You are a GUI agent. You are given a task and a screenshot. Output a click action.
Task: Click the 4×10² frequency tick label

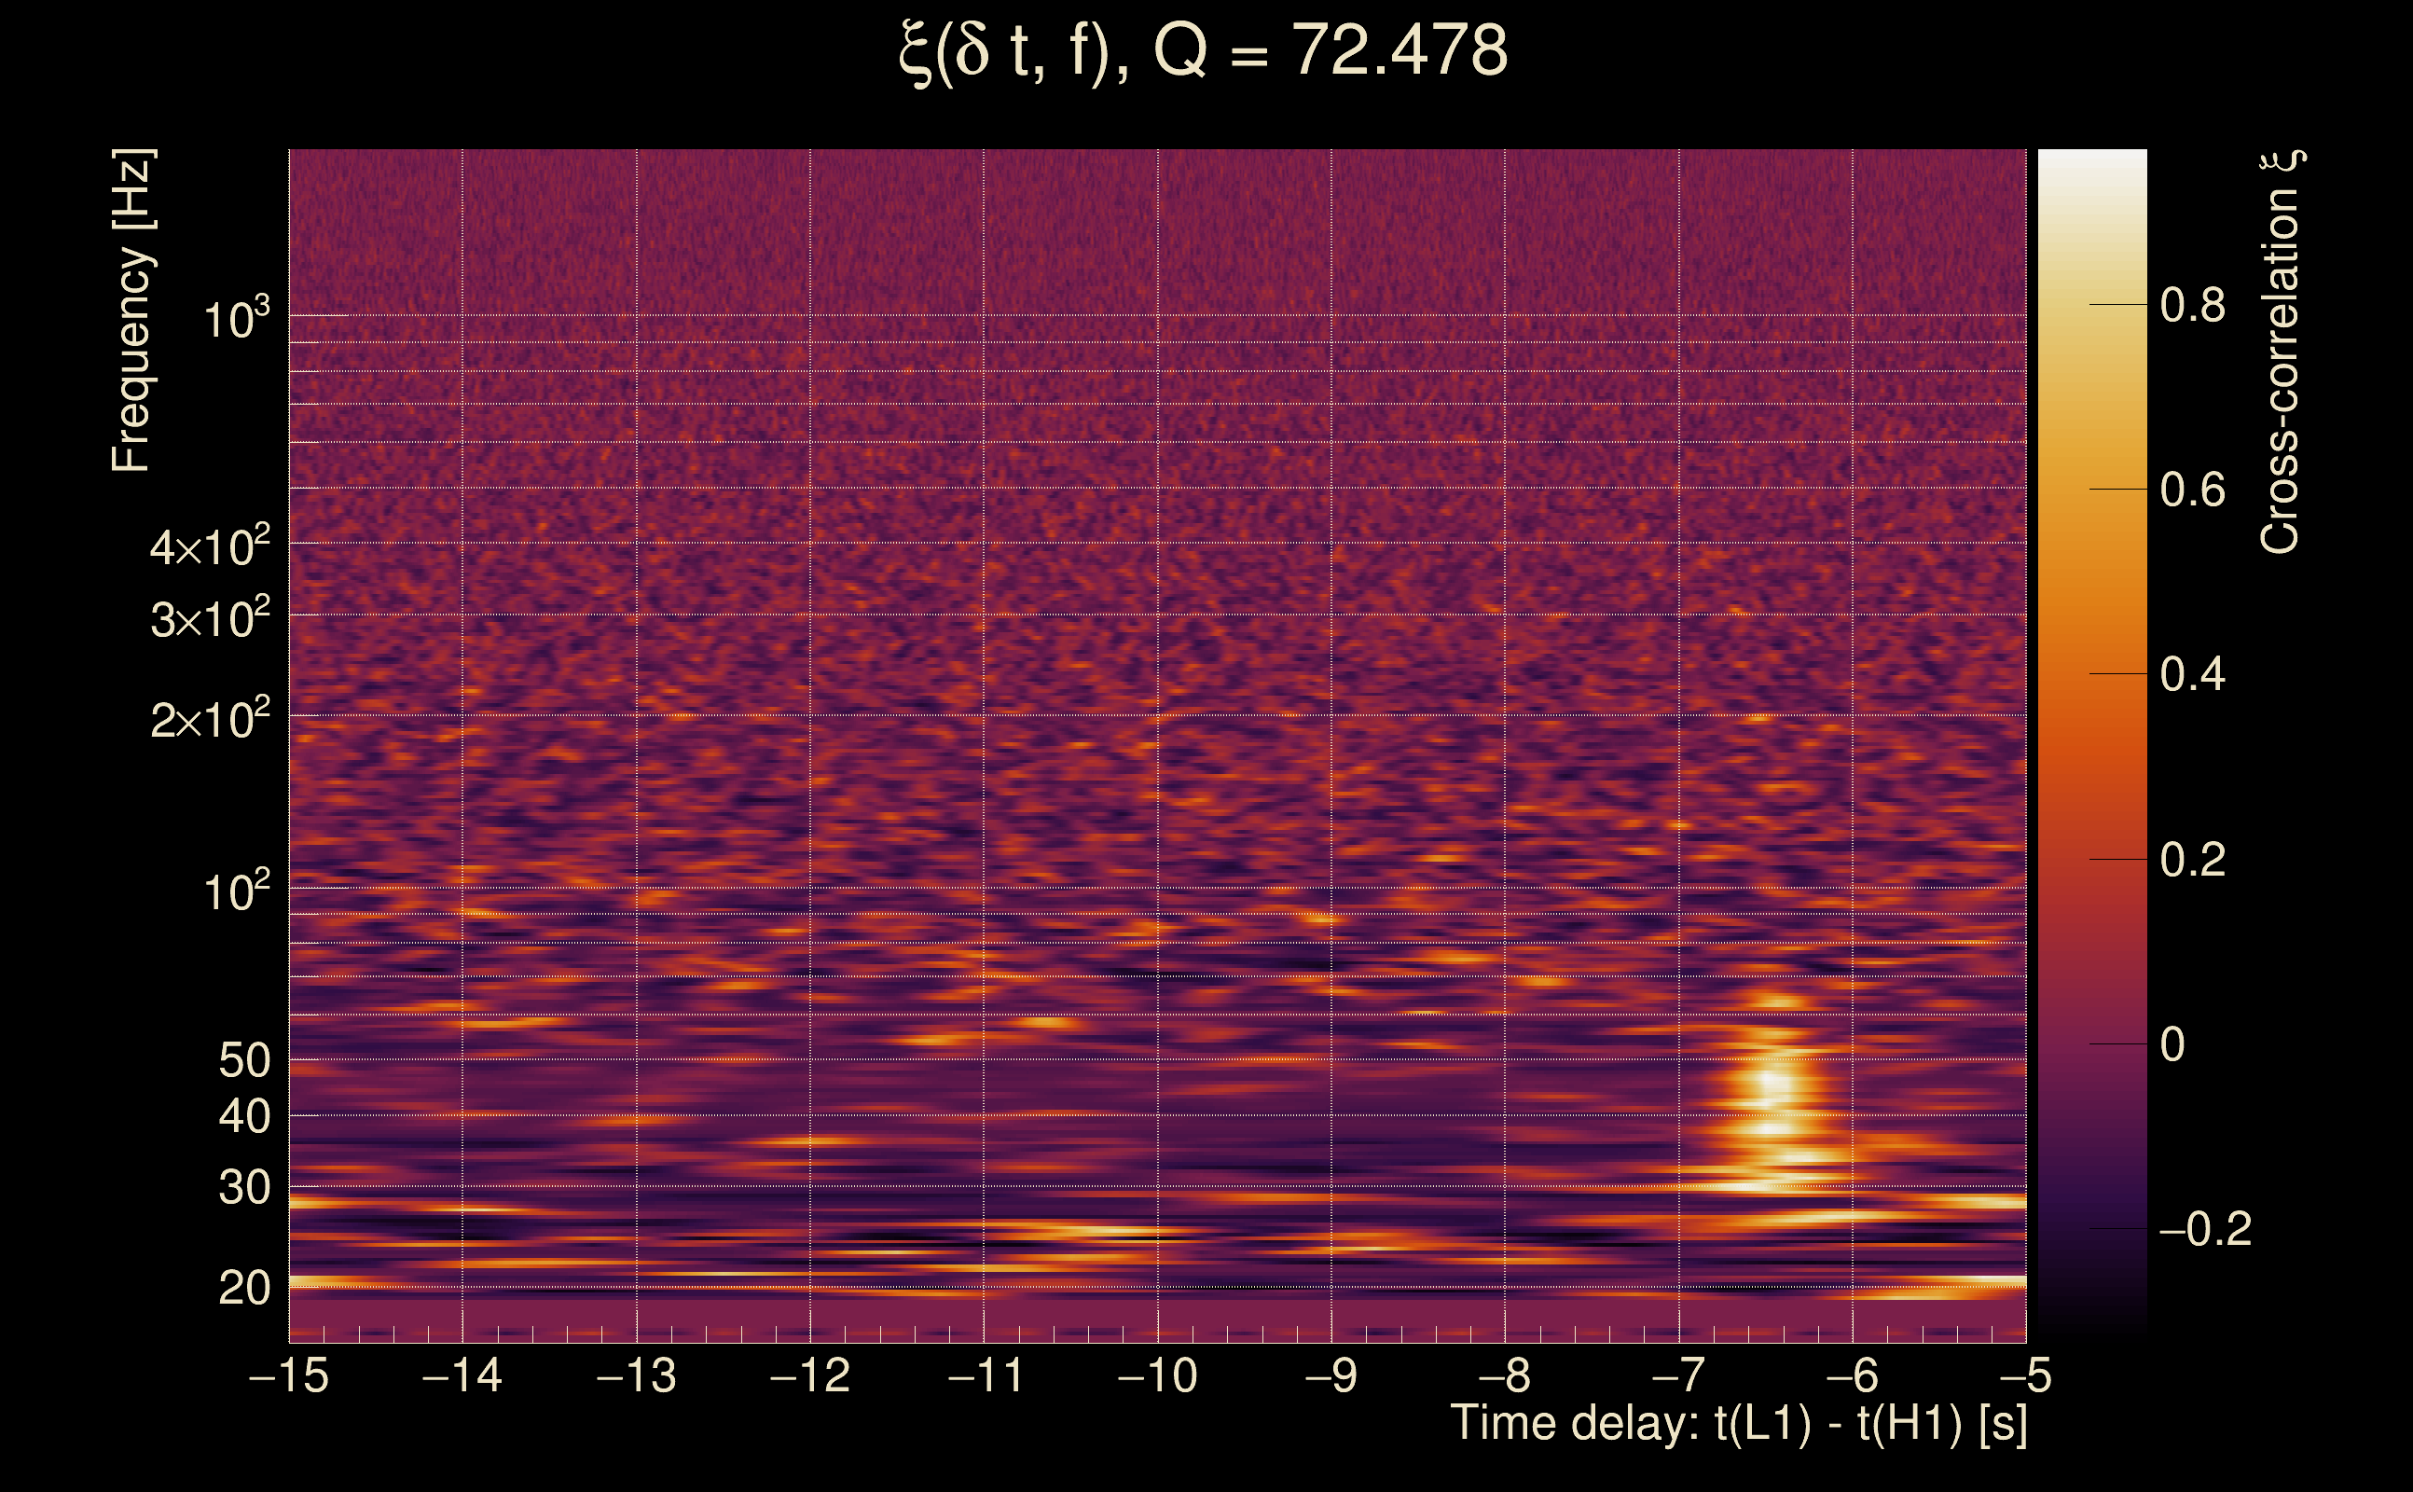pos(209,546)
